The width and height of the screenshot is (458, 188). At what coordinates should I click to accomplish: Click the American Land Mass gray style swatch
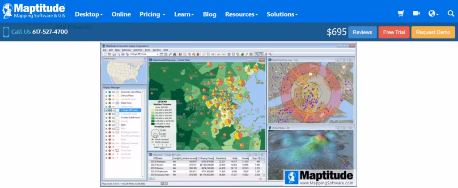pyautogui.click(x=118, y=92)
